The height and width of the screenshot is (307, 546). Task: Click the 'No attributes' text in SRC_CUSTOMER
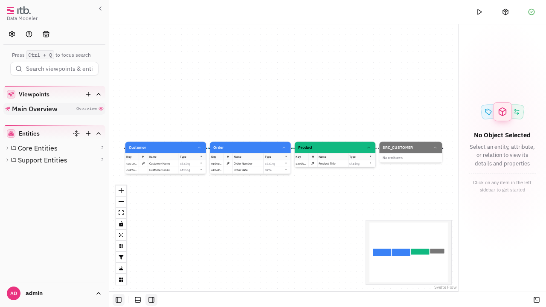pyautogui.click(x=392, y=158)
